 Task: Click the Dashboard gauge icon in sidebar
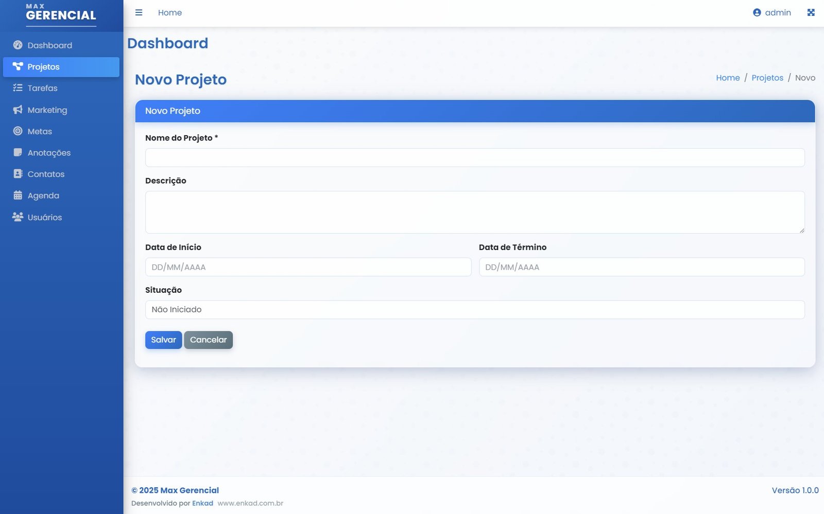point(18,45)
